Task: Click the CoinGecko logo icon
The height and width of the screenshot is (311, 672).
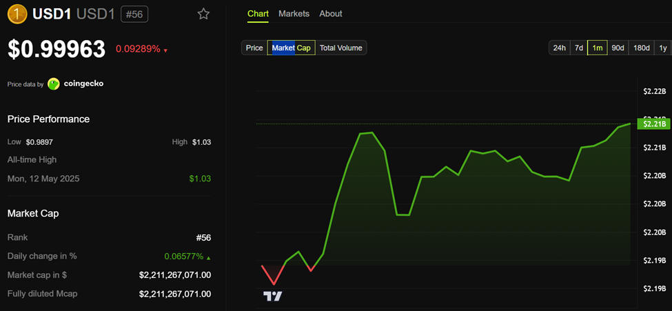Action: click(x=54, y=84)
